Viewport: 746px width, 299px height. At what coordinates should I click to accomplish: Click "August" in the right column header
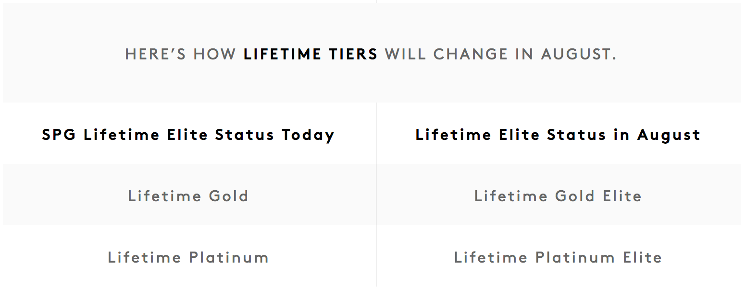point(669,135)
